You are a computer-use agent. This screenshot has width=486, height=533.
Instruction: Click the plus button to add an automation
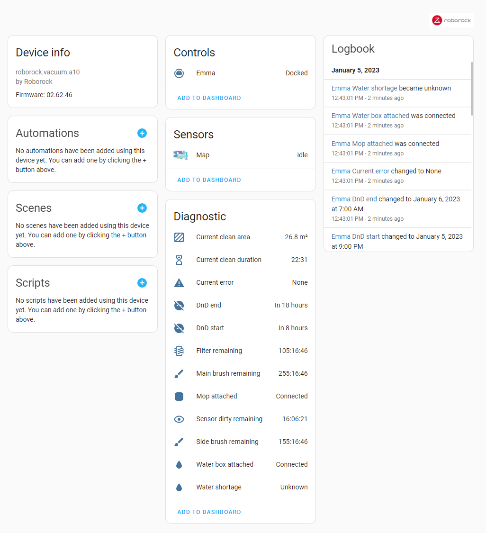point(142,133)
